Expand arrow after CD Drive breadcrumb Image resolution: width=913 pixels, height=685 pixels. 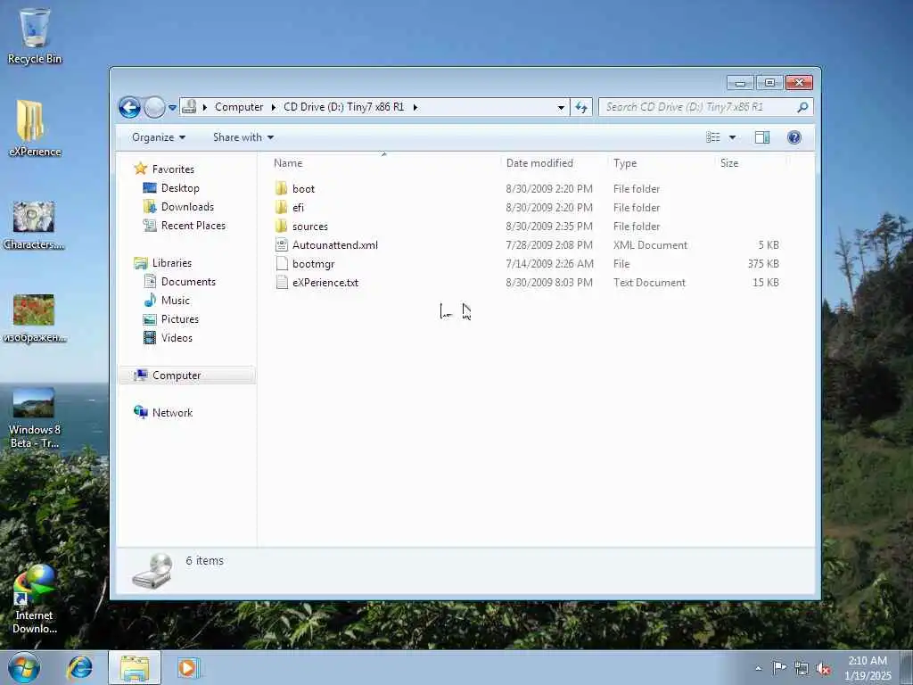point(415,107)
